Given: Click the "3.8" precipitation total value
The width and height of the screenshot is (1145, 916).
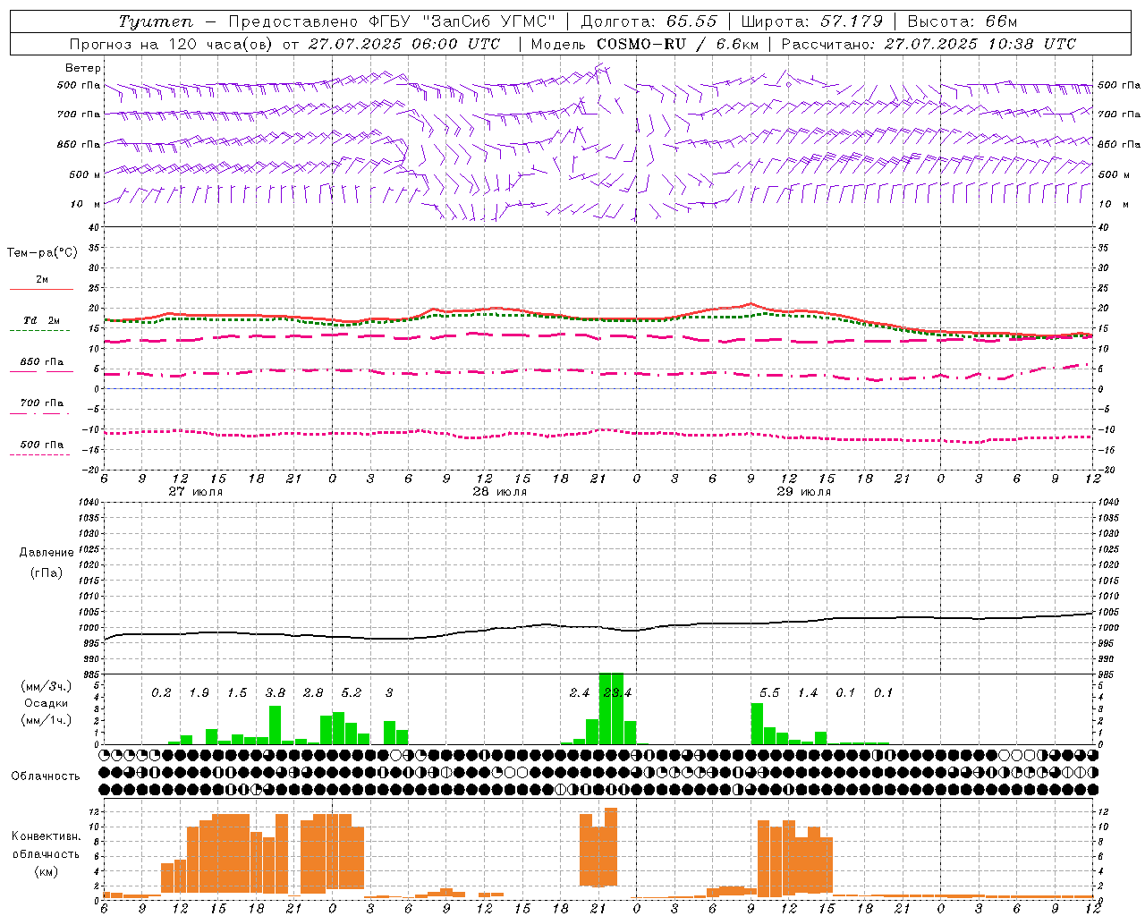Looking at the screenshot, I should pyautogui.click(x=276, y=693).
